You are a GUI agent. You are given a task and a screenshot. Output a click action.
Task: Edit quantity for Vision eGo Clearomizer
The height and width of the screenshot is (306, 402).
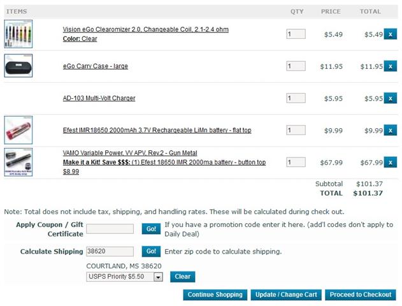click(x=296, y=34)
